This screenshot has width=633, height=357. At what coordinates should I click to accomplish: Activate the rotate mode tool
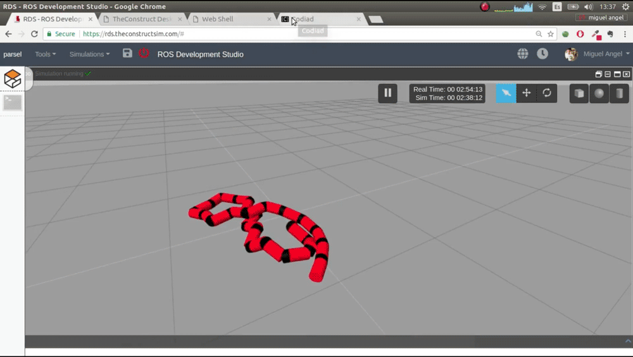point(547,93)
